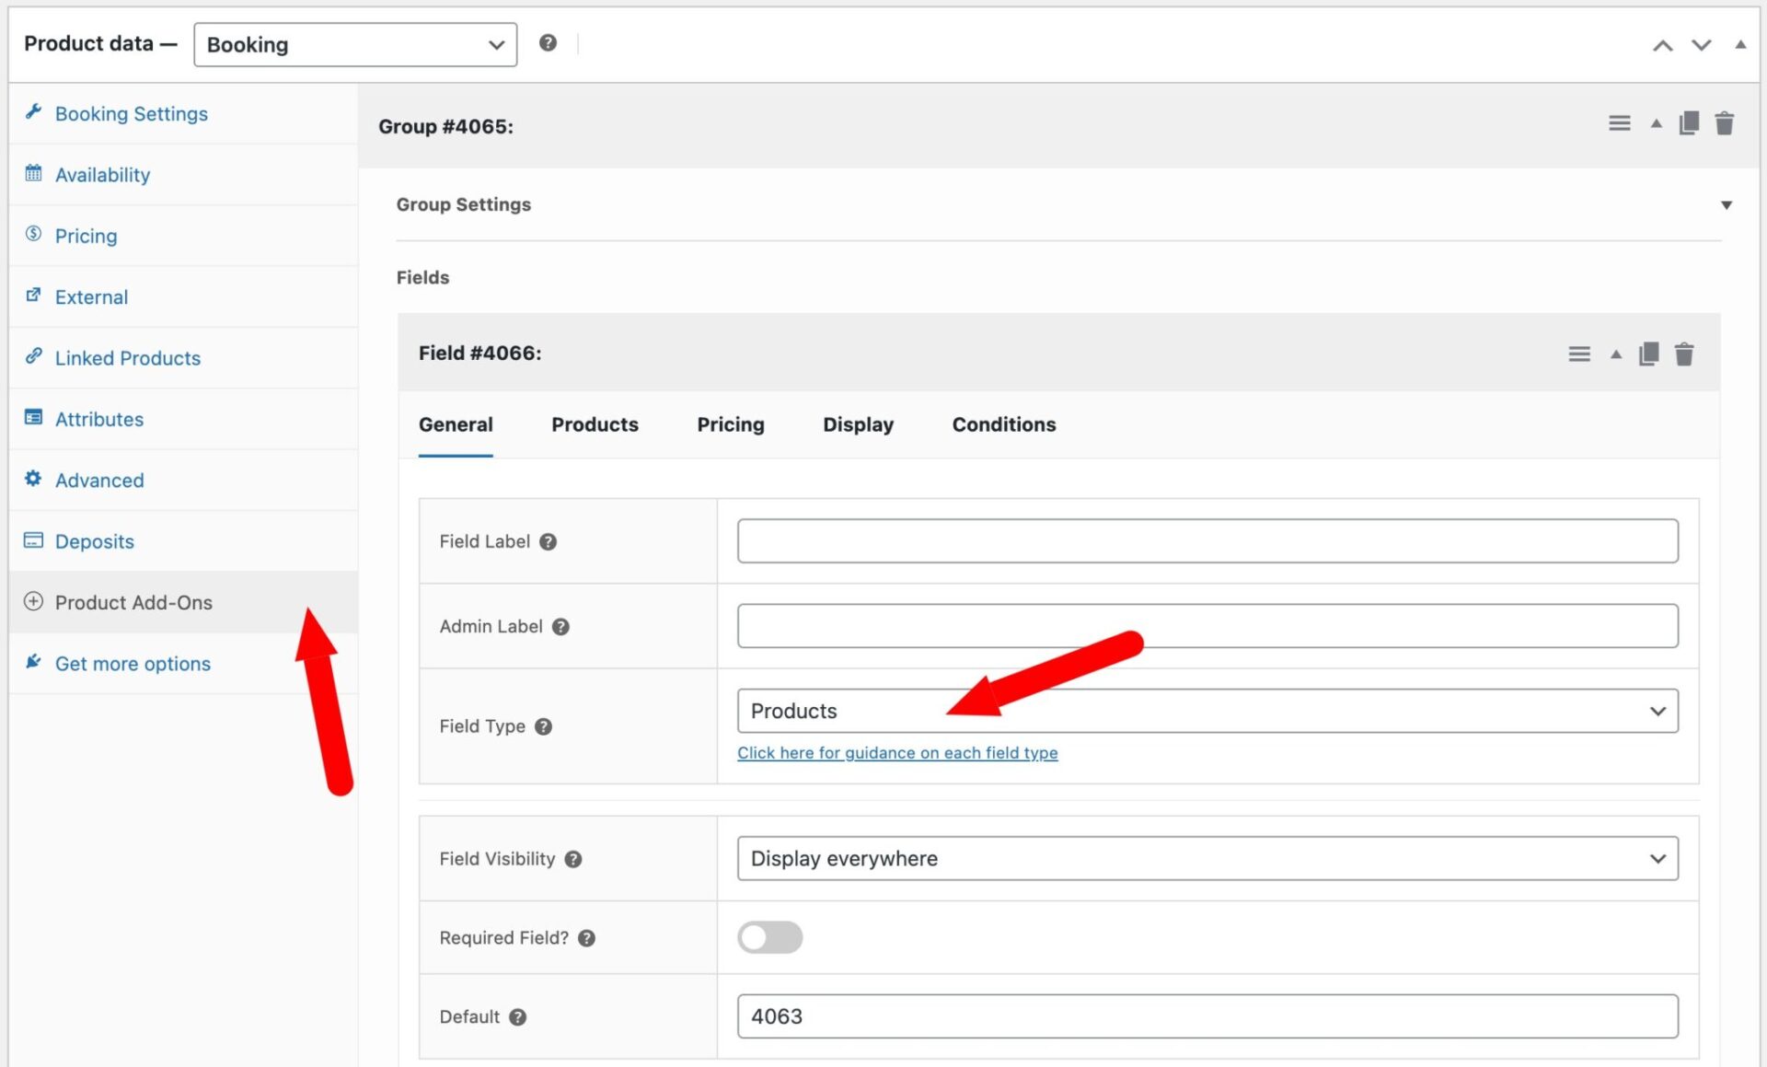Switch to the Conditions tab
This screenshot has height=1067, width=1767.
point(1003,424)
